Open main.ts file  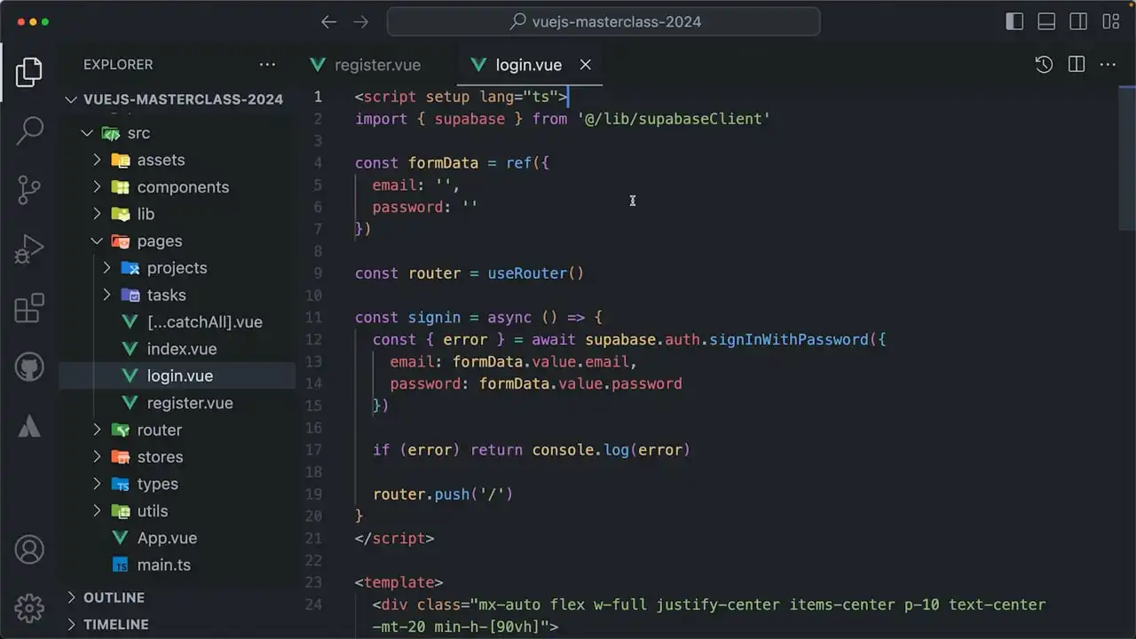click(x=177, y=564)
